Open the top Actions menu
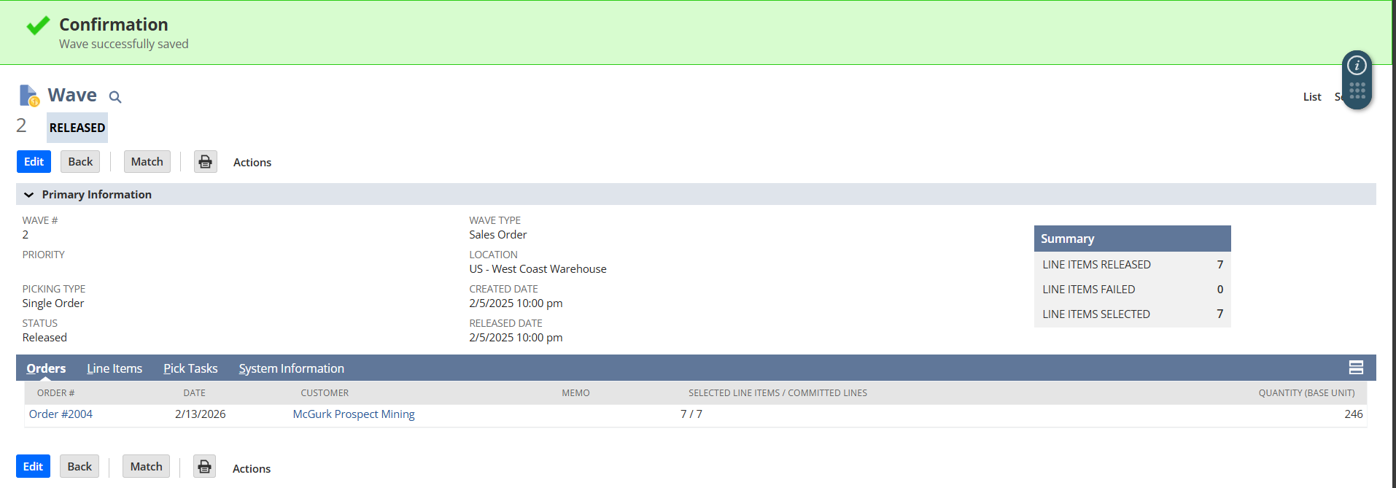Screen dimensions: 1396x488 (x=252, y=163)
